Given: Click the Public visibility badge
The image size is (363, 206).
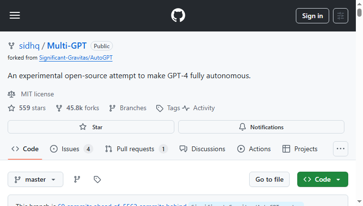Looking at the screenshot, I should [101, 46].
